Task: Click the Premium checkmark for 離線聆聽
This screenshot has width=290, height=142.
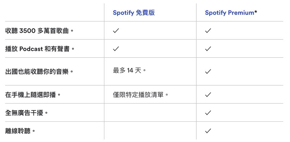Action: tap(208, 131)
